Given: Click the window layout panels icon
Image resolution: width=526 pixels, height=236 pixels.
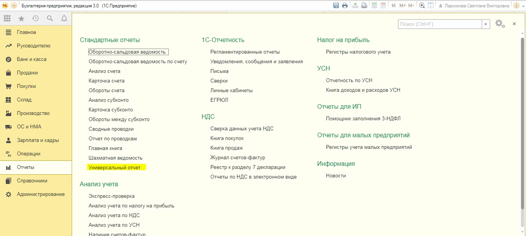Looking at the screenshot, I should coord(431,5).
